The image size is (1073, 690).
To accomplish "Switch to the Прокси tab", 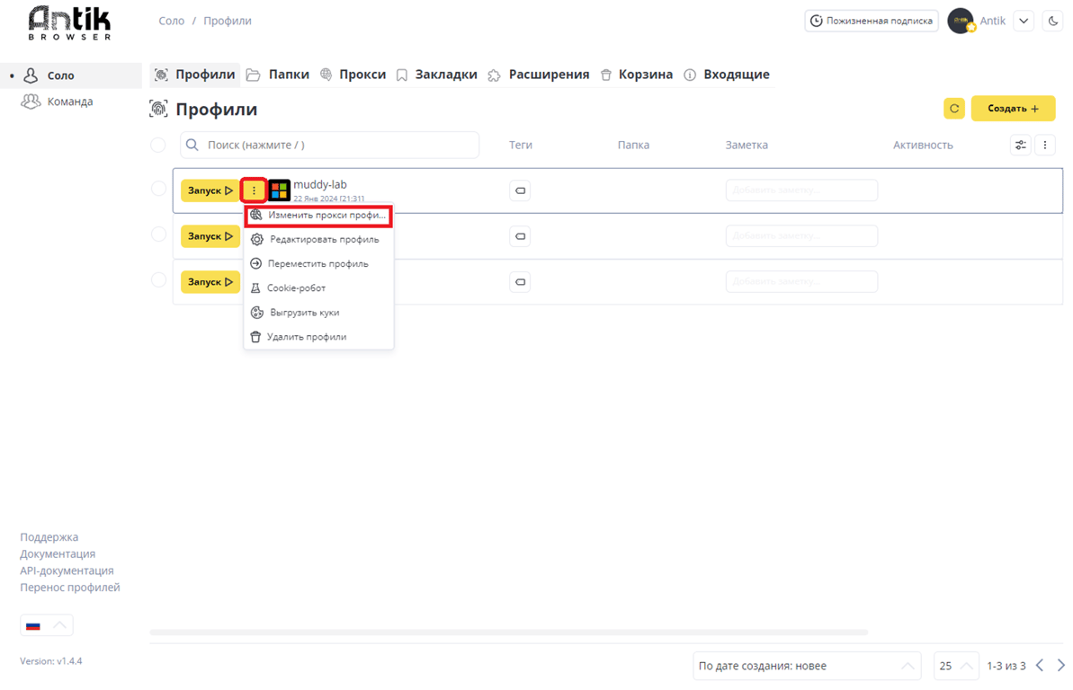I will tap(353, 75).
